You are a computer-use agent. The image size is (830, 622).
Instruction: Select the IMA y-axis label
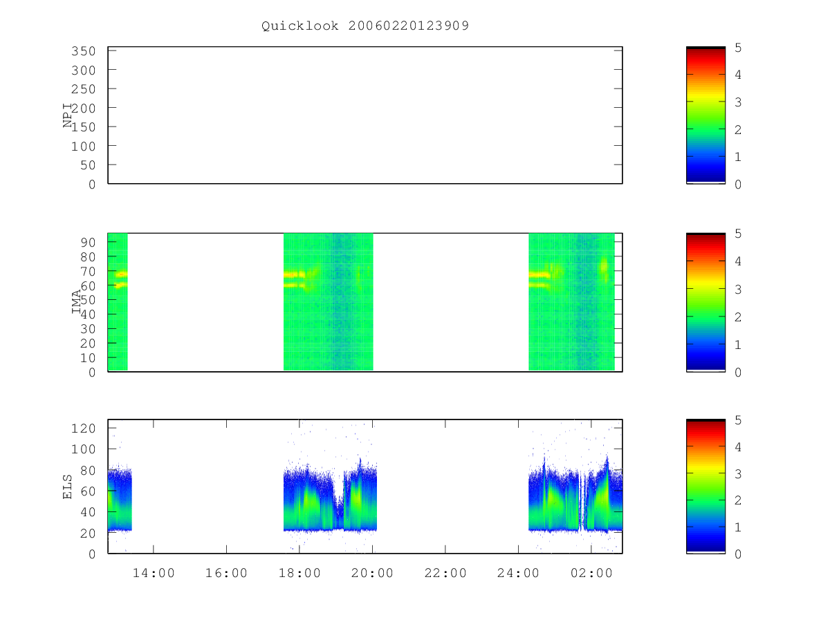point(77,302)
